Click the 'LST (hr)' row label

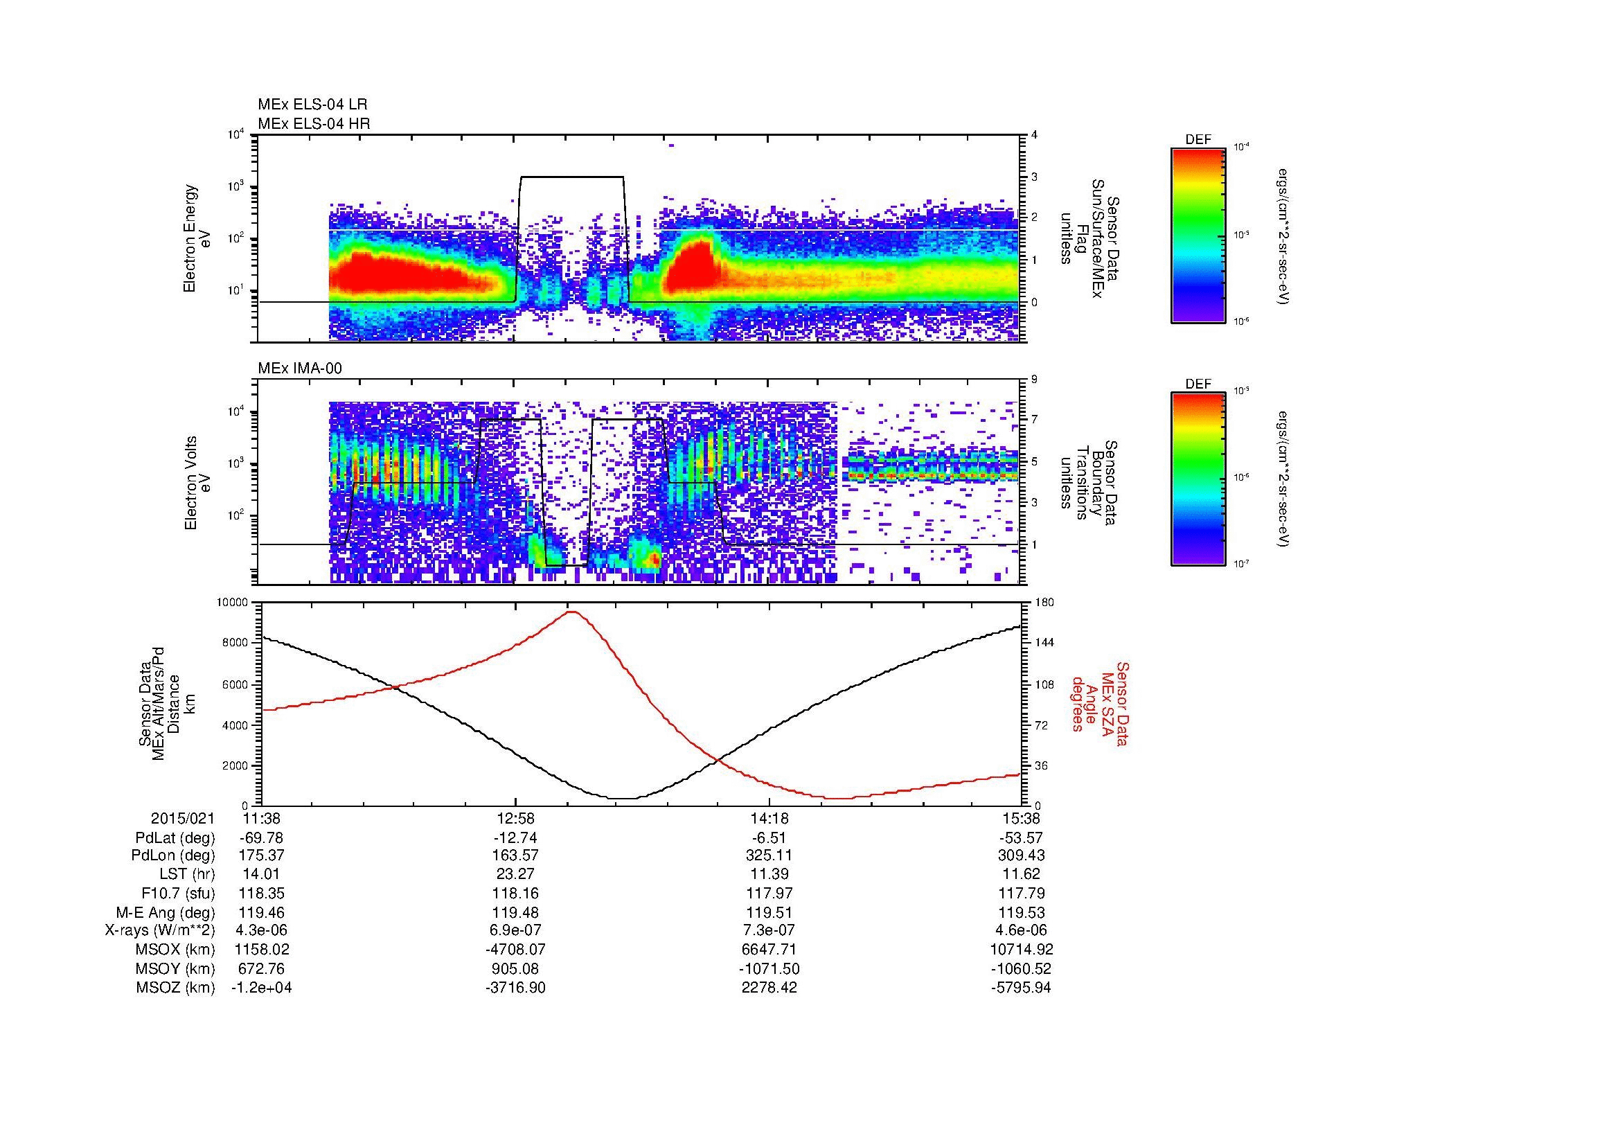(x=187, y=874)
